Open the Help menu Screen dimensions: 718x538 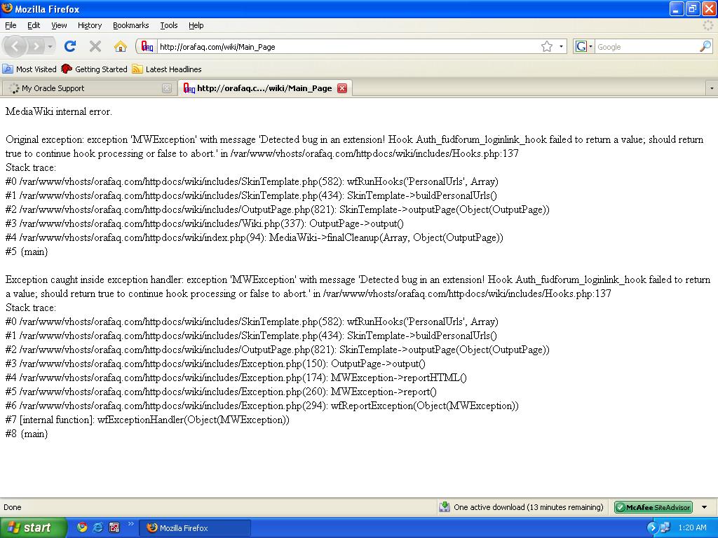[x=196, y=25]
